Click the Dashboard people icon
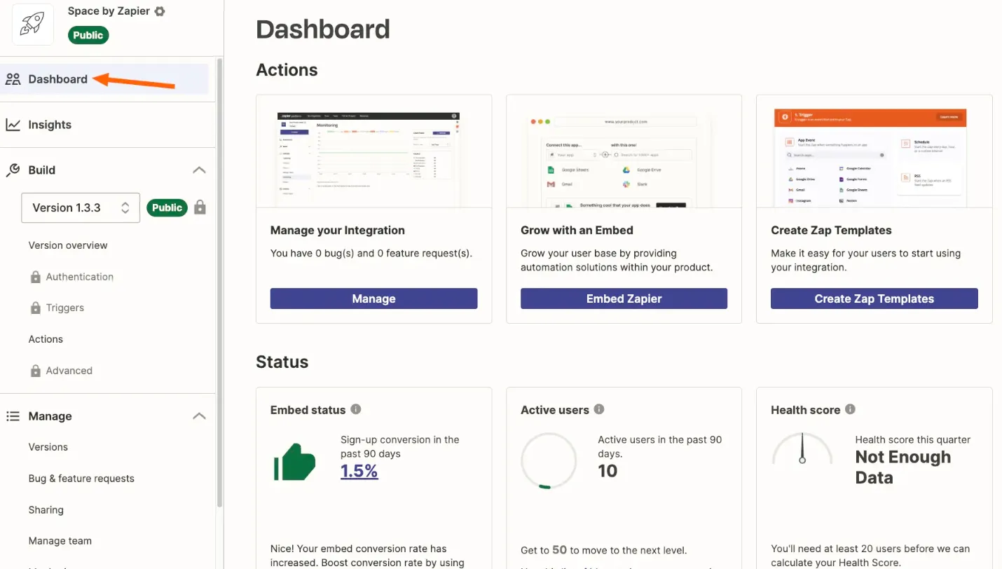The width and height of the screenshot is (1002, 569). (13, 79)
